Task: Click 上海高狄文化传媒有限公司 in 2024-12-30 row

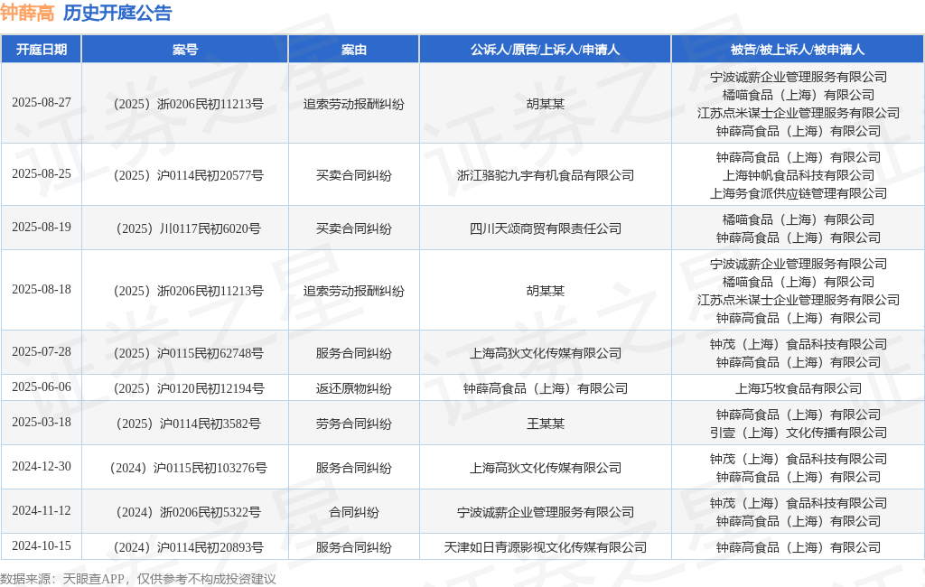Action: [546, 468]
